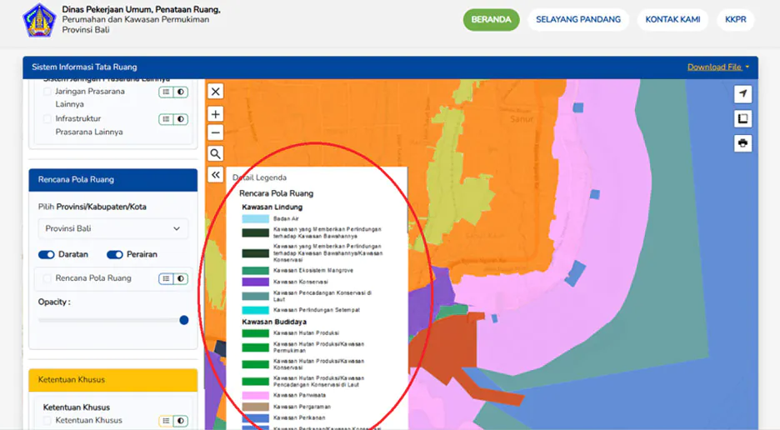This screenshot has height=430, width=780.
Task: Collapse the legend with double-chevron icon
Action: click(x=215, y=175)
